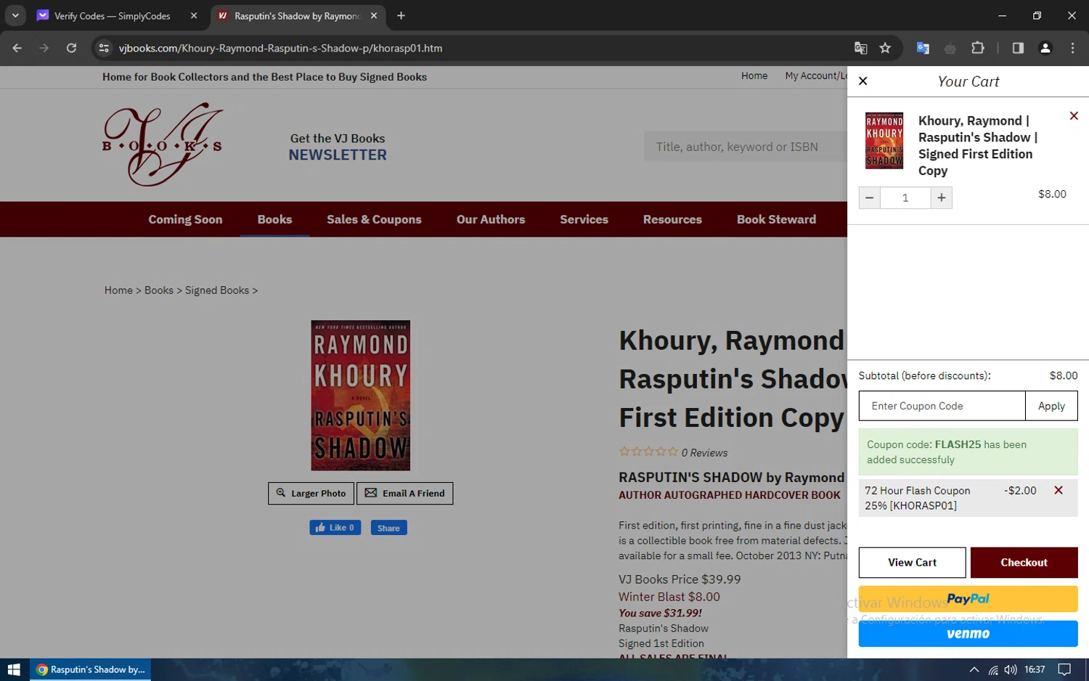Viewport: 1089px width, 681px height.
Task: Click the Enter Coupon Code field
Action: [x=942, y=406]
